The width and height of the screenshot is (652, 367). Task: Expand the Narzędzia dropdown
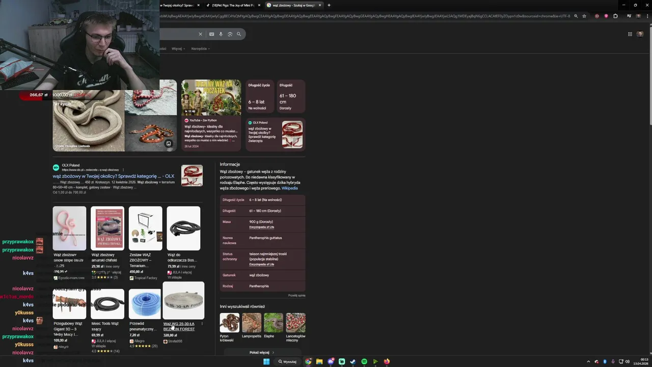click(x=200, y=49)
